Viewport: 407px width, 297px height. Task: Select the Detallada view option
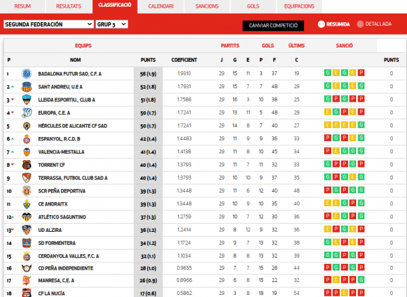(374, 24)
